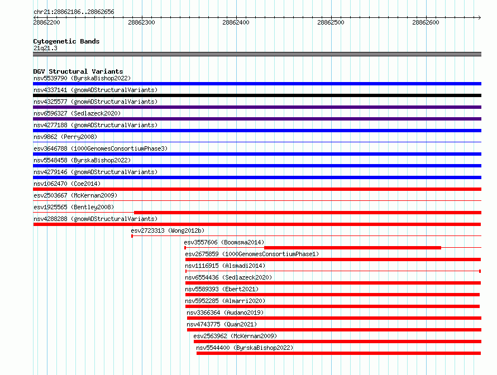Click the blue bar under nsv4277188
Image resolution: width=497 pixels, height=375 pixels.
(x=257, y=131)
